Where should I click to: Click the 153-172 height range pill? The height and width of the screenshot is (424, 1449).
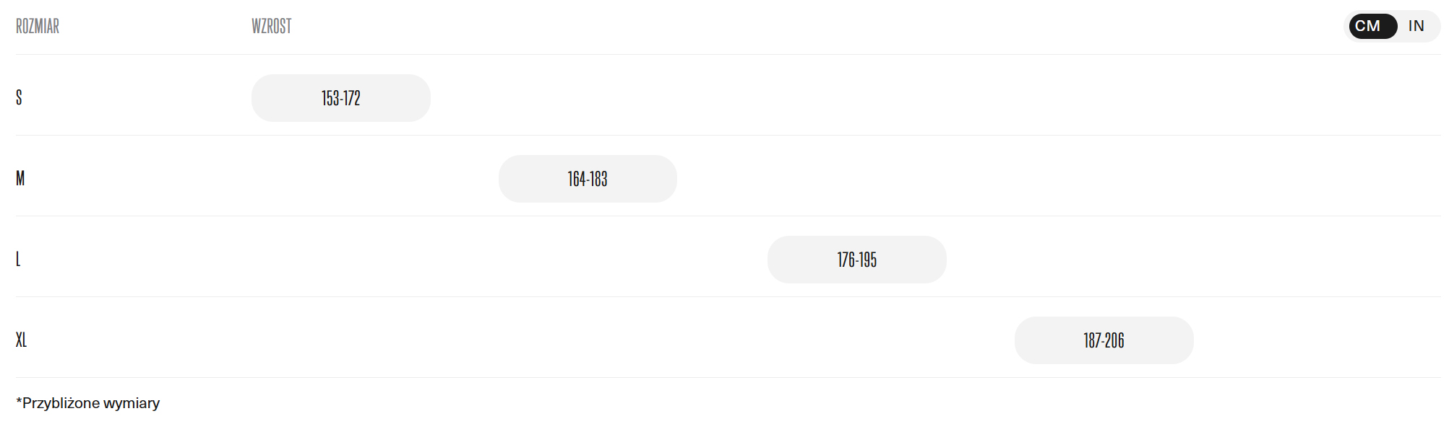tap(340, 98)
